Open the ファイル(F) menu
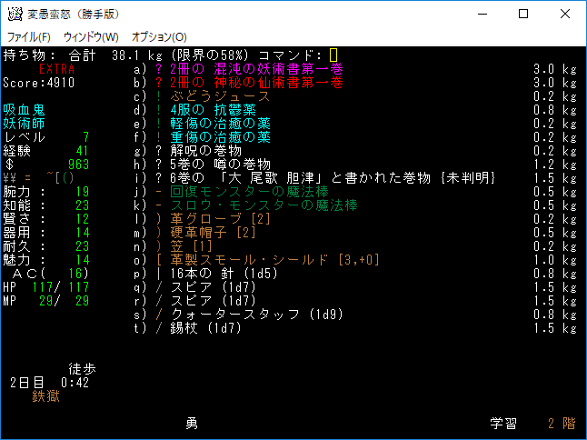 point(29,36)
